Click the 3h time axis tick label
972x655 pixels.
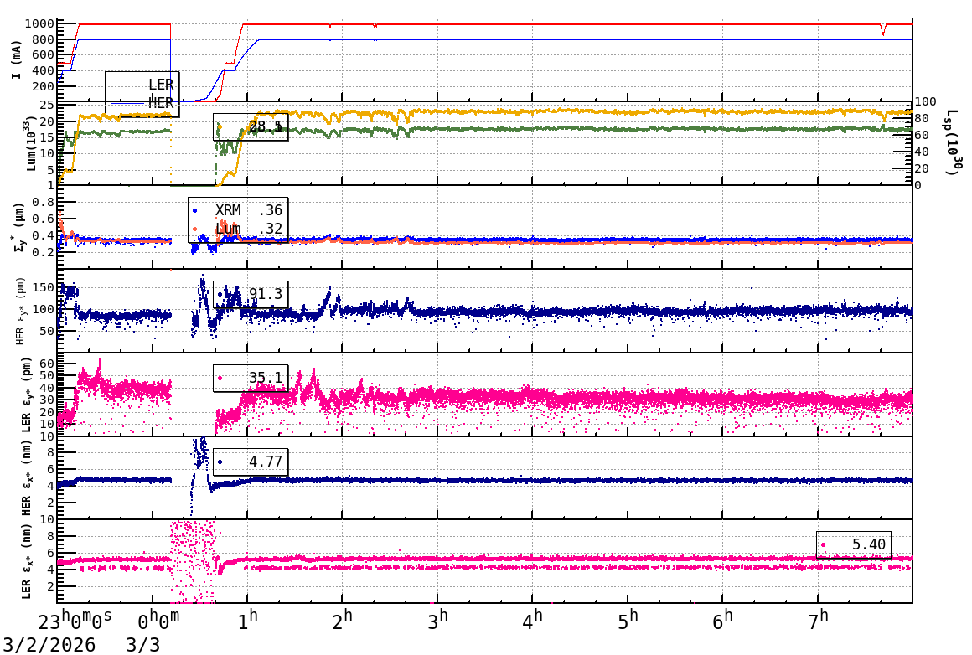(437, 621)
